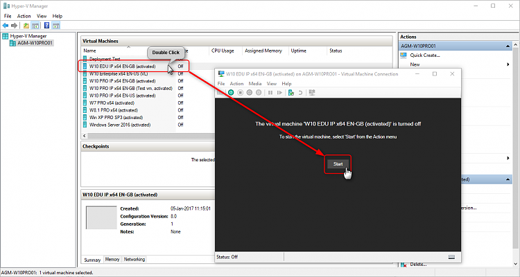Open the View menu in Hyper-V Manager

42,16
